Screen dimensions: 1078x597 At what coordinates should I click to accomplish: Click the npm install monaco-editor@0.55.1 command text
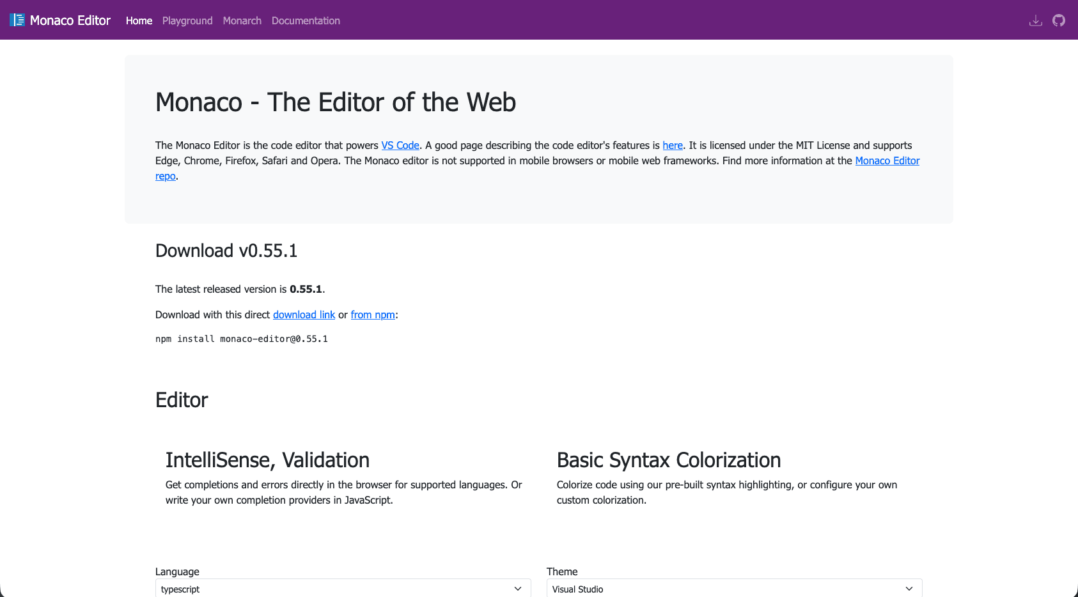(x=242, y=339)
